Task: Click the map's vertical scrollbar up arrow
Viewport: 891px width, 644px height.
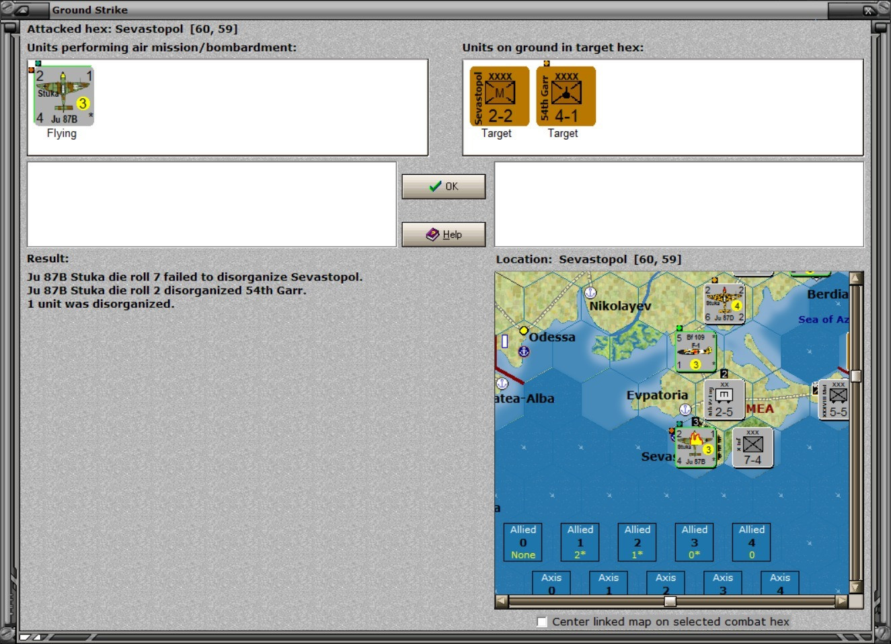Action: tap(856, 278)
